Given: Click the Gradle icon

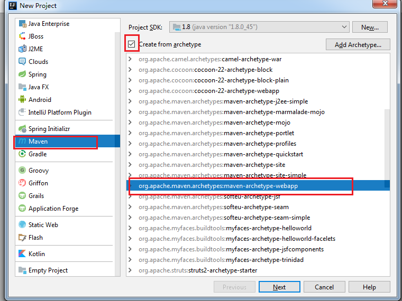Looking at the screenshot, I should click(22, 154).
